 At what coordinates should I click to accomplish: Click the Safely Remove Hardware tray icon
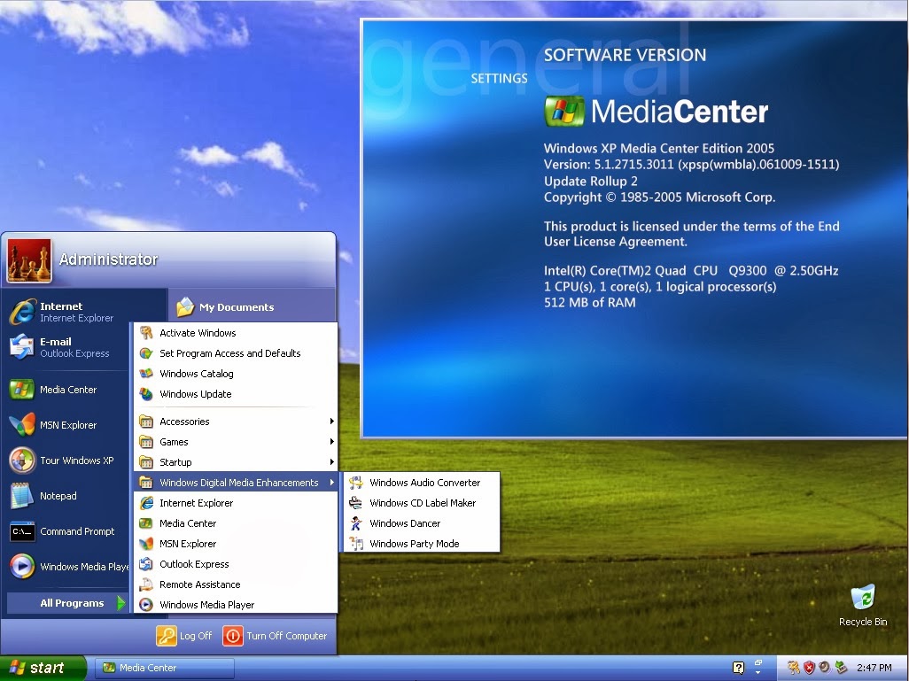840,668
